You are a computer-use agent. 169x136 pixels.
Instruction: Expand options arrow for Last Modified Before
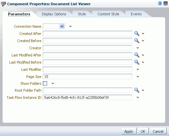(143, 62)
